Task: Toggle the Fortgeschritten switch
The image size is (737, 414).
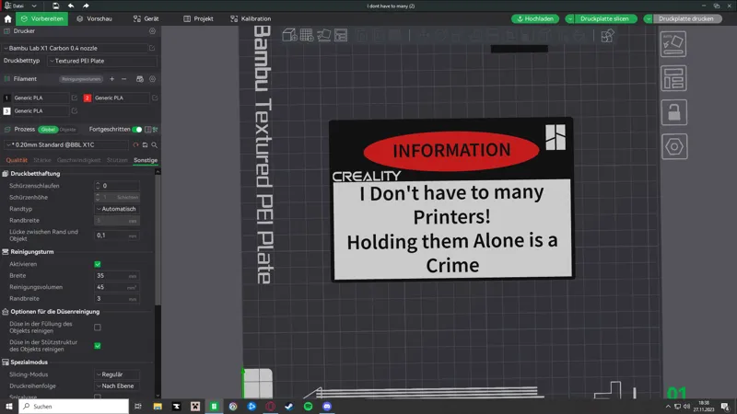Action: coord(136,130)
